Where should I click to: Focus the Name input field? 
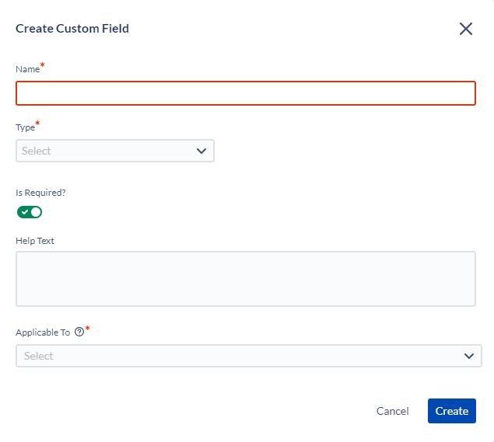246,93
